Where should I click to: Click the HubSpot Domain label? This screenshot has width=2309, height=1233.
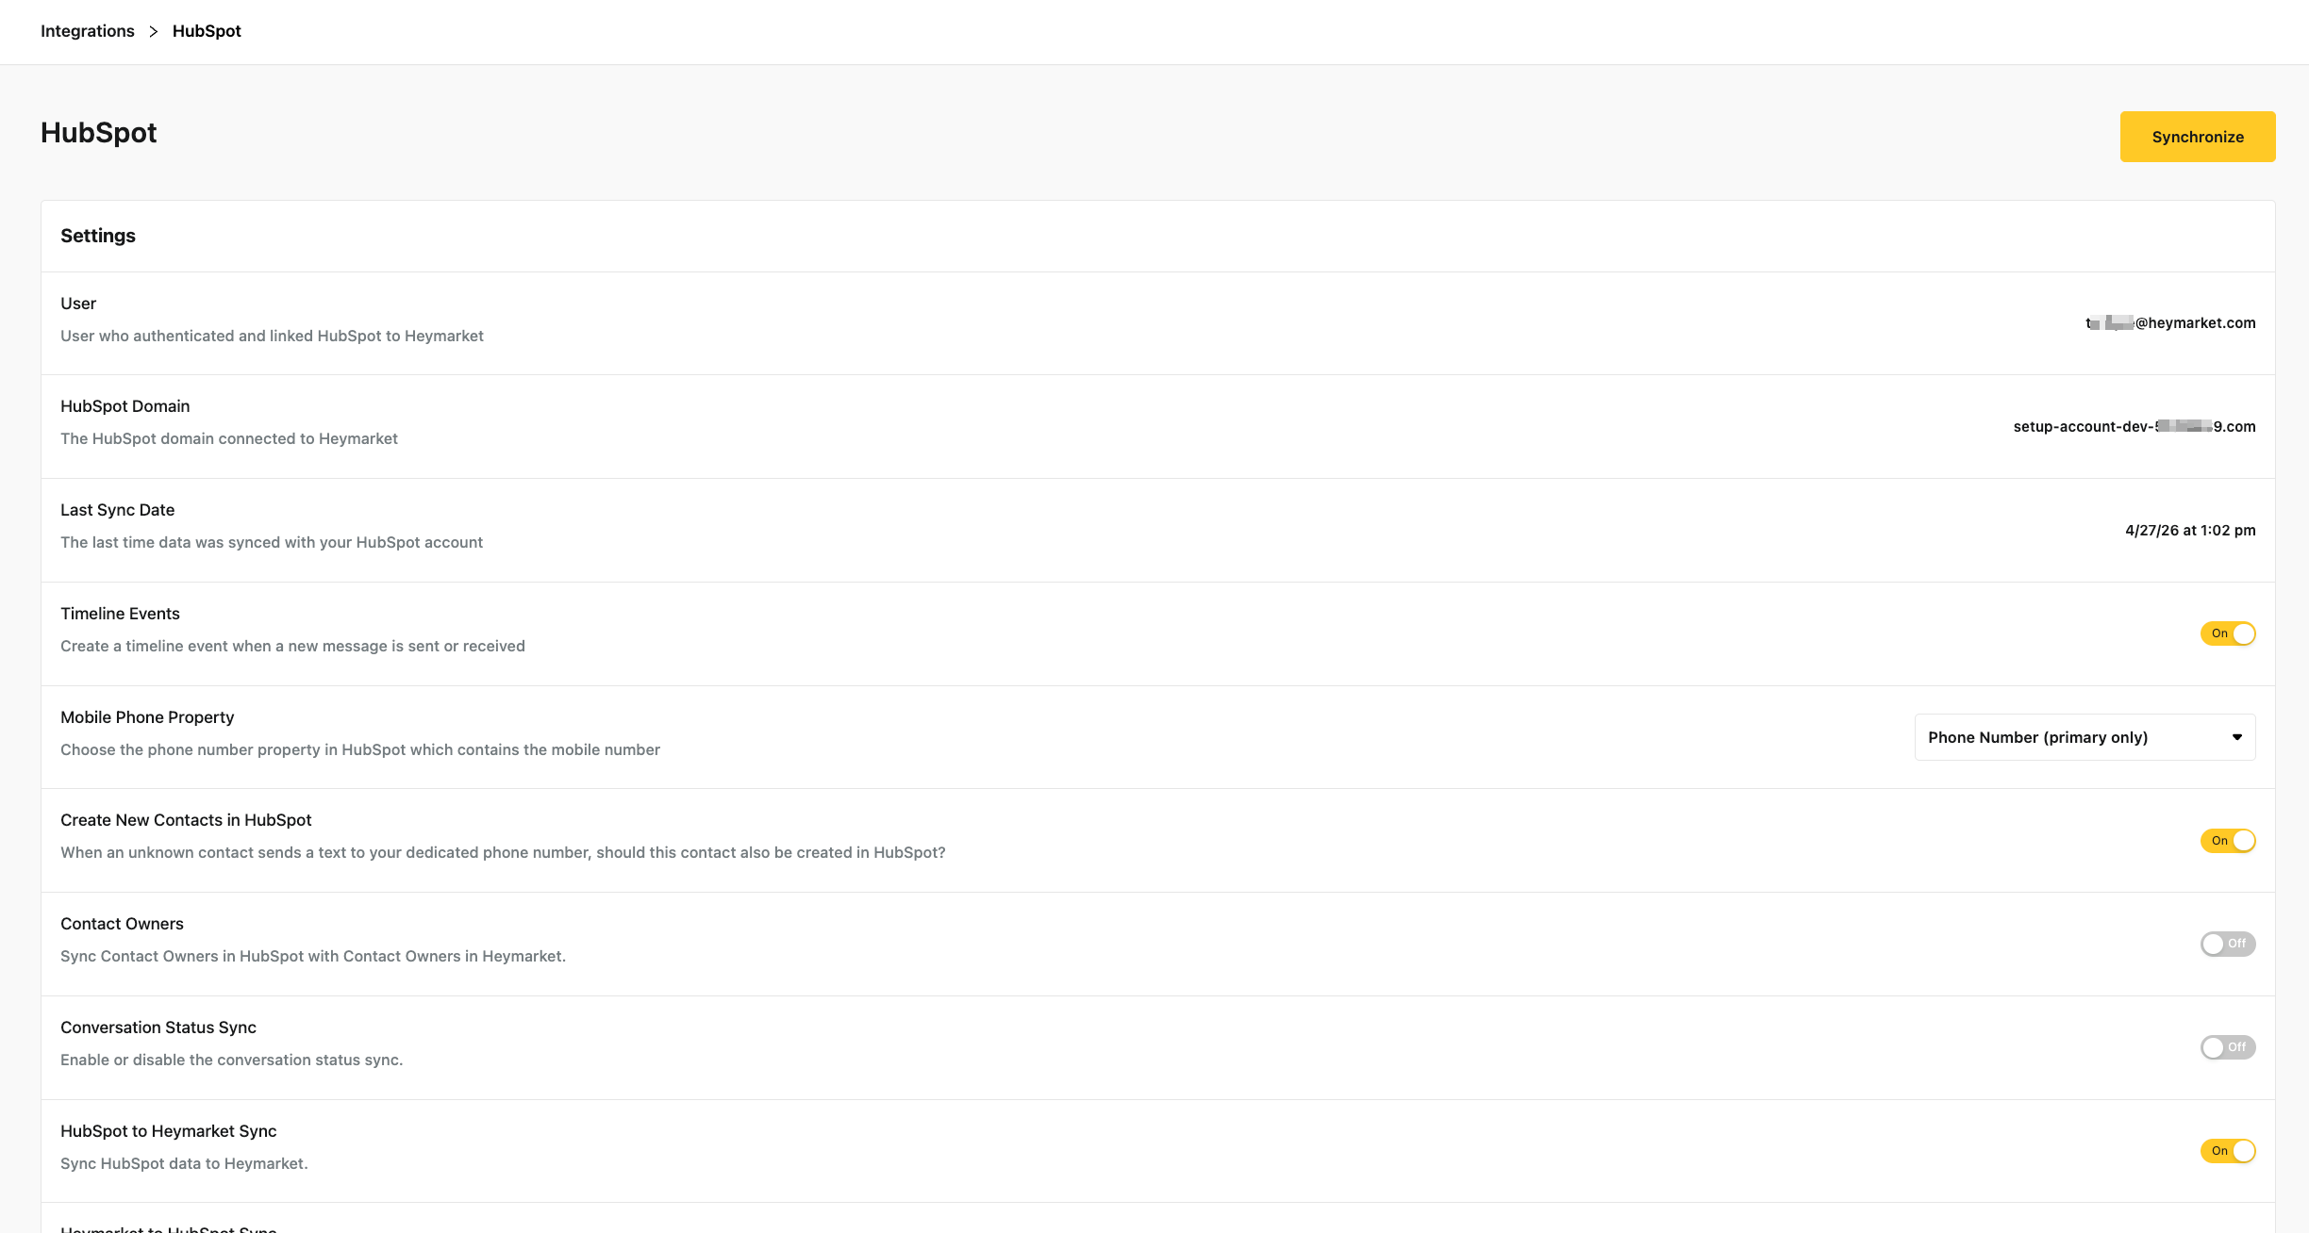click(125, 406)
